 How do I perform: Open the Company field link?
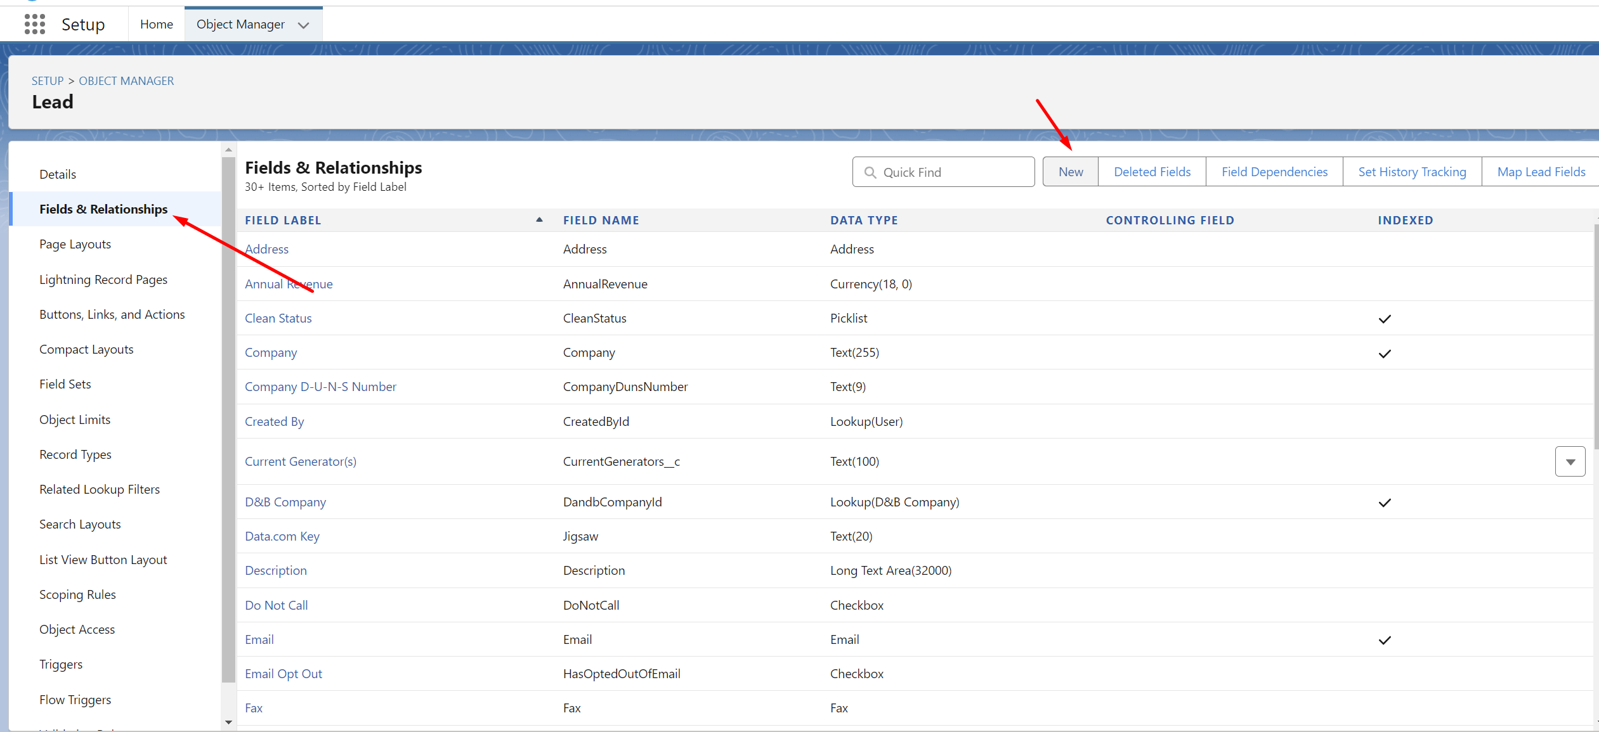click(271, 352)
